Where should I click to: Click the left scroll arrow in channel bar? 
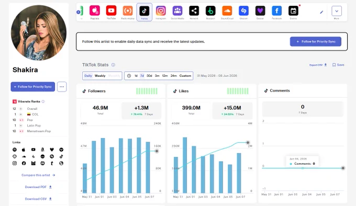point(79,12)
